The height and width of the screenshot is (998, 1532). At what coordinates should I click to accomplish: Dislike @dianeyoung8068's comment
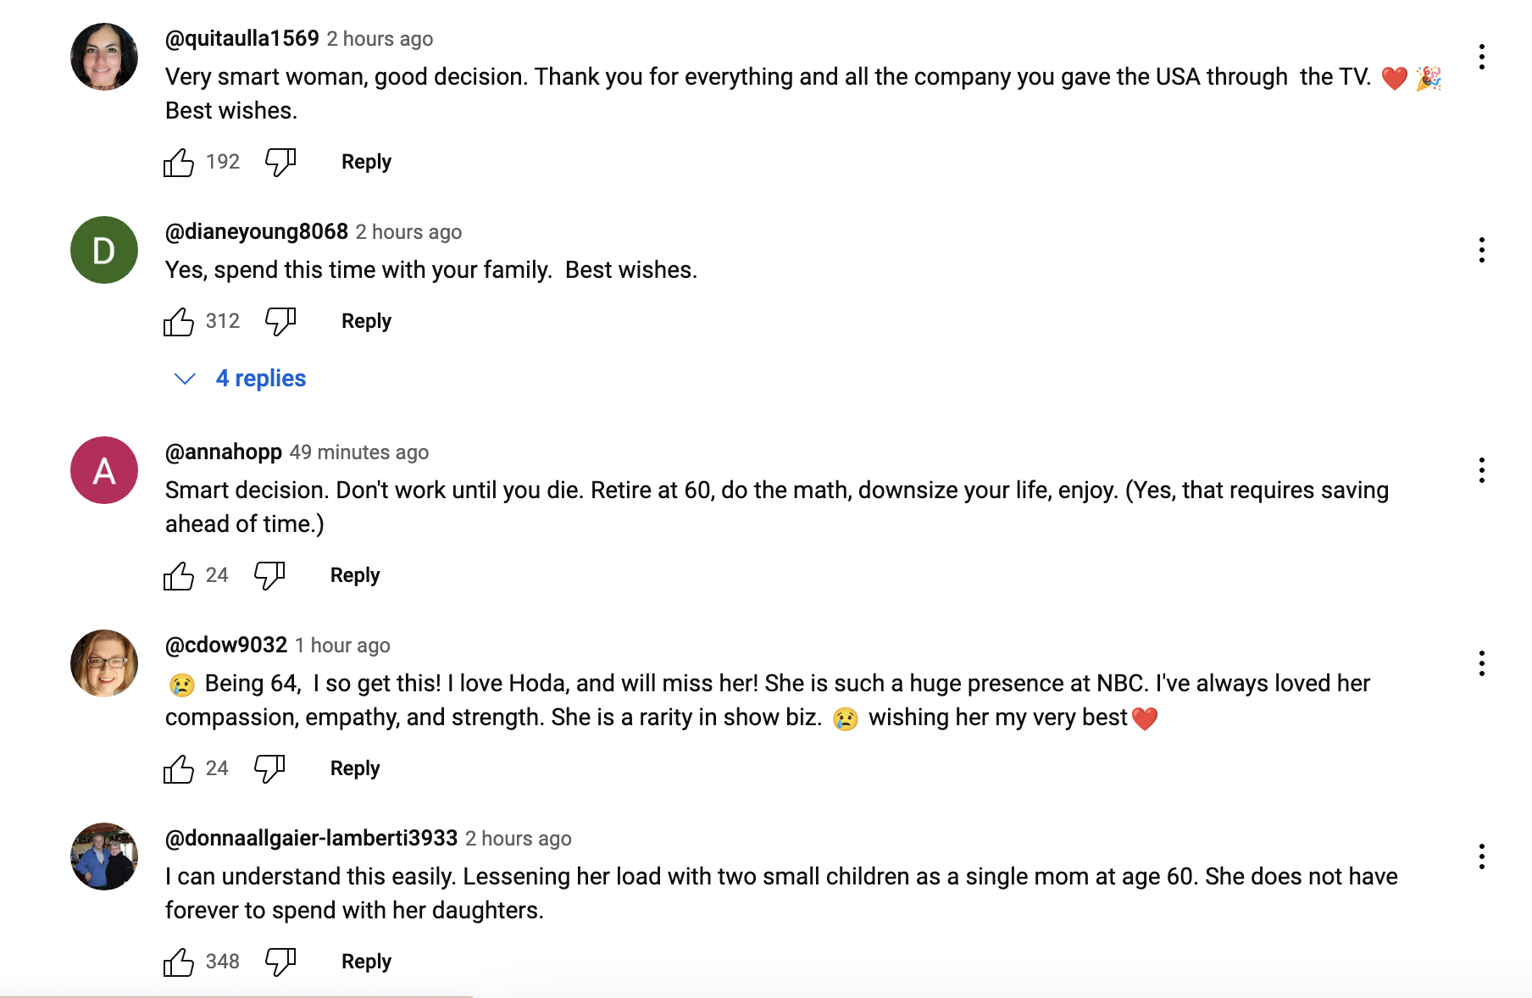point(280,320)
